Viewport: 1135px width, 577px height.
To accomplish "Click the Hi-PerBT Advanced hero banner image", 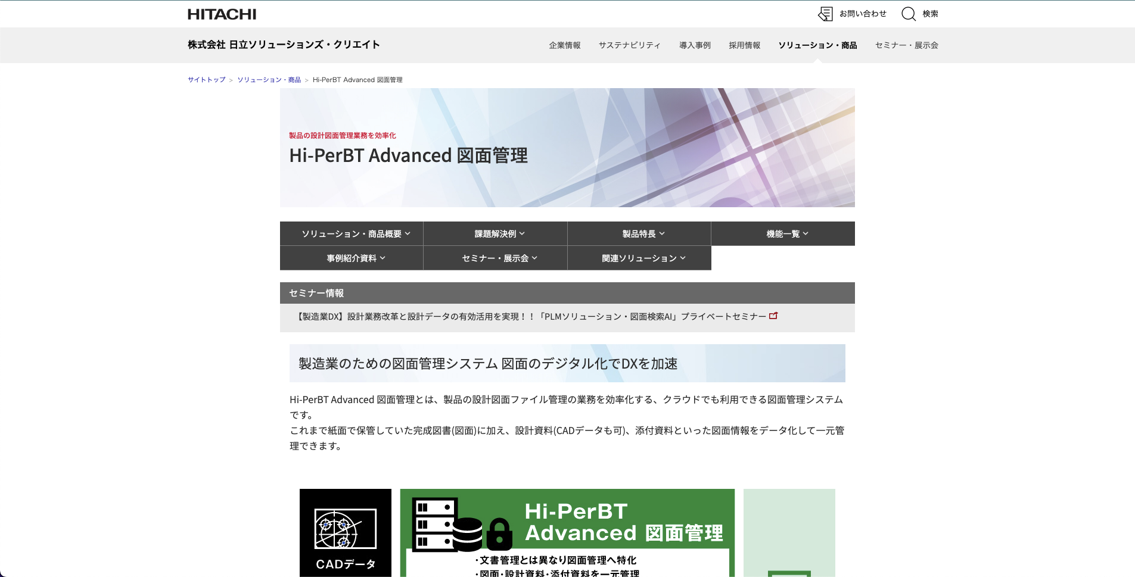I will coord(655,148).
